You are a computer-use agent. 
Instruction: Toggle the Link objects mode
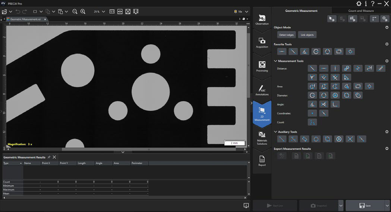[x=307, y=35]
